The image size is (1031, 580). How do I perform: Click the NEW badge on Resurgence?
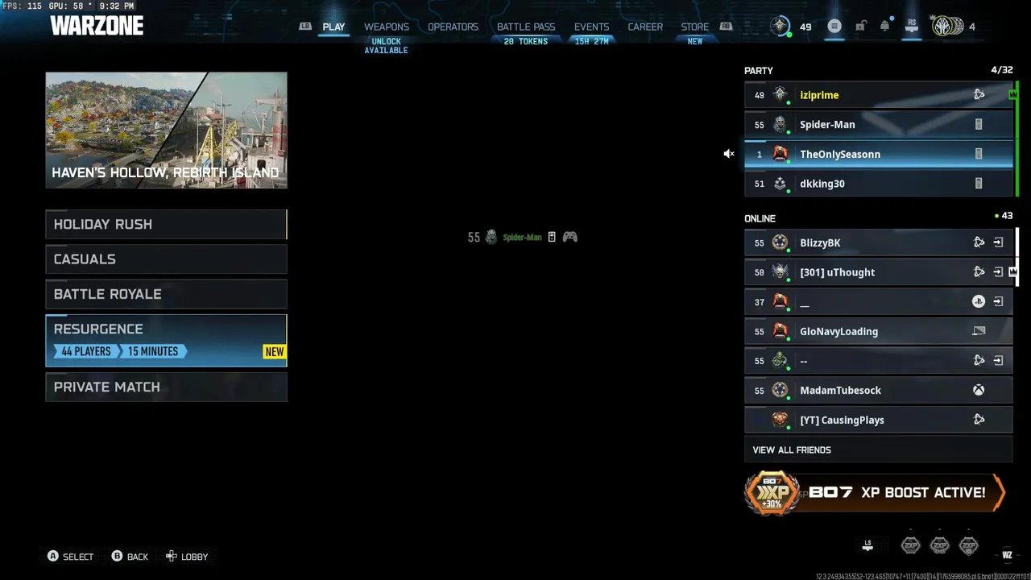point(275,351)
